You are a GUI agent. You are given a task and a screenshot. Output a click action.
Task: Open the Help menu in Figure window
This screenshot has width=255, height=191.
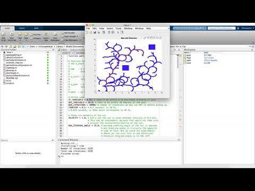click(x=148, y=28)
